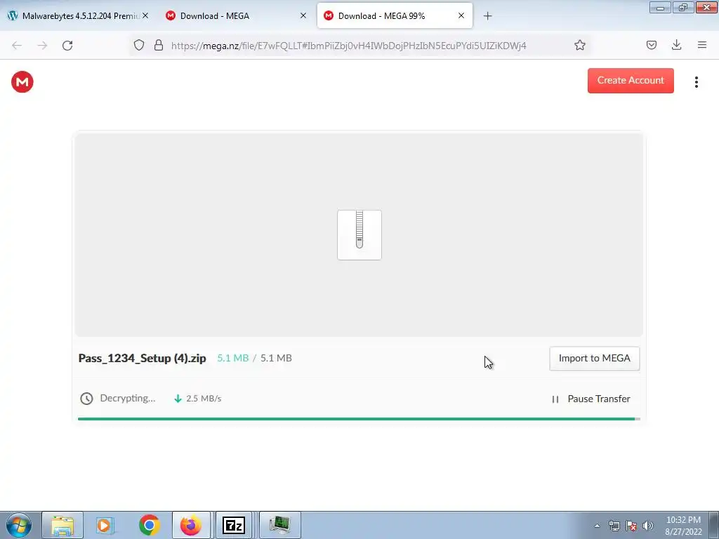Click Import to MEGA button

594,359
